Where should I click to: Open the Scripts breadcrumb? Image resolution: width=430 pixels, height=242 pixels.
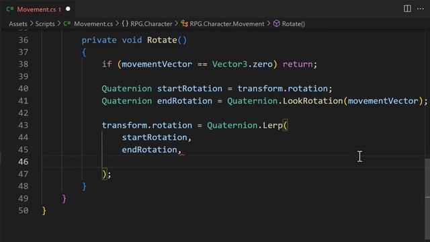(x=45, y=24)
